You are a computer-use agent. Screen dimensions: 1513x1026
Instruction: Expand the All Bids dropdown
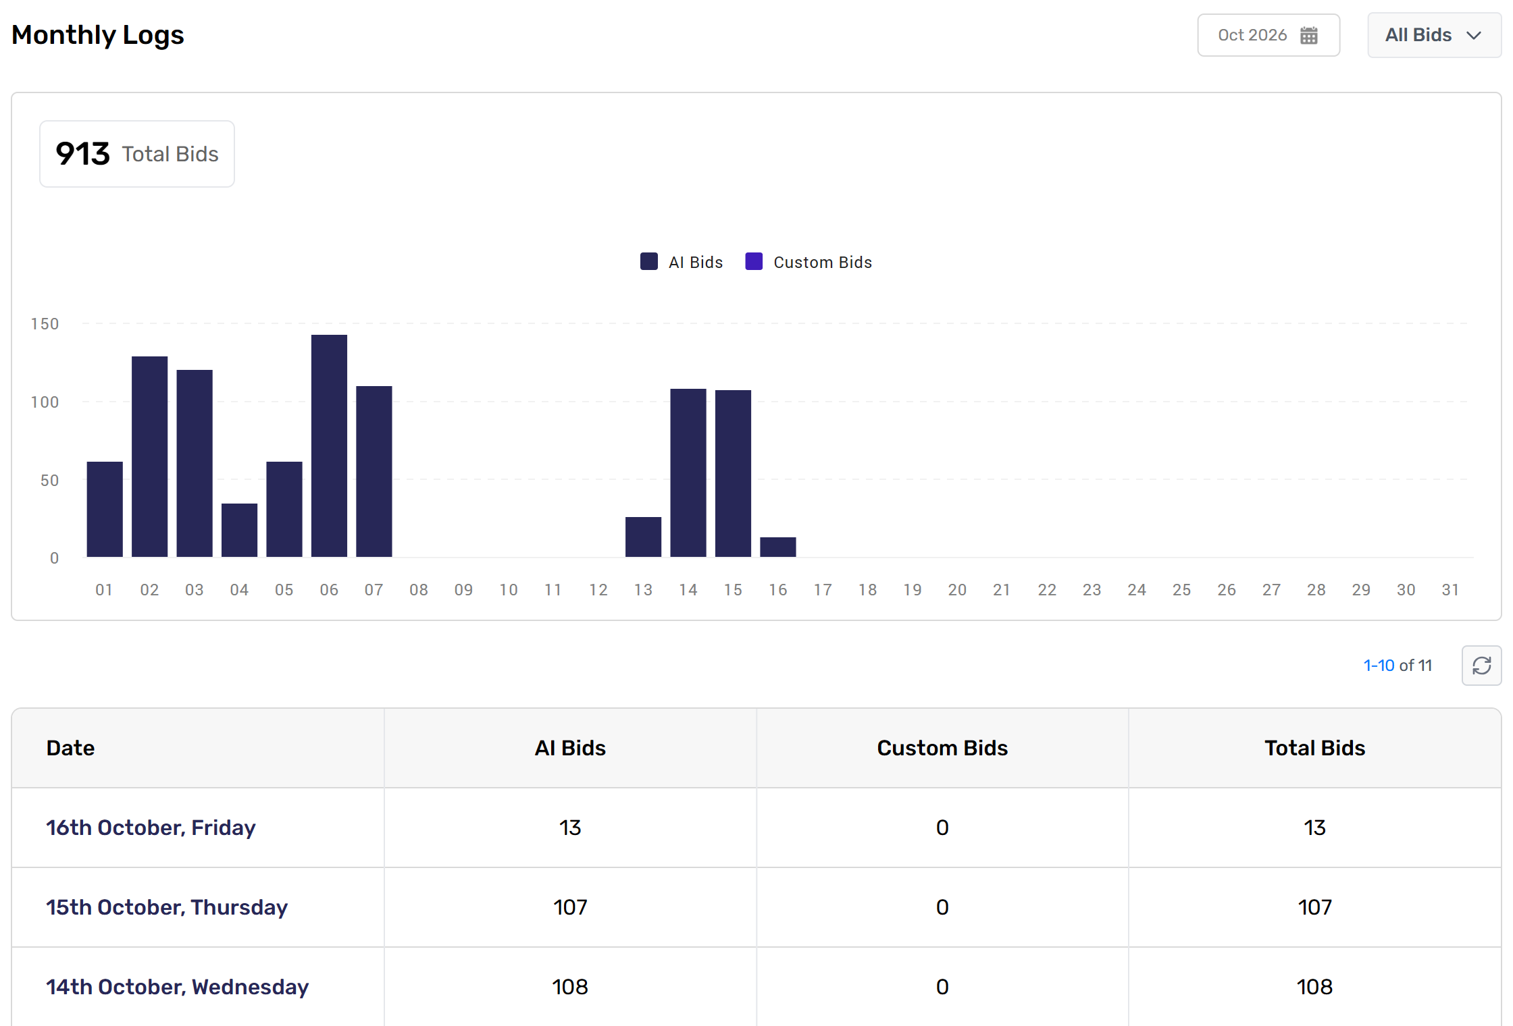[1434, 35]
